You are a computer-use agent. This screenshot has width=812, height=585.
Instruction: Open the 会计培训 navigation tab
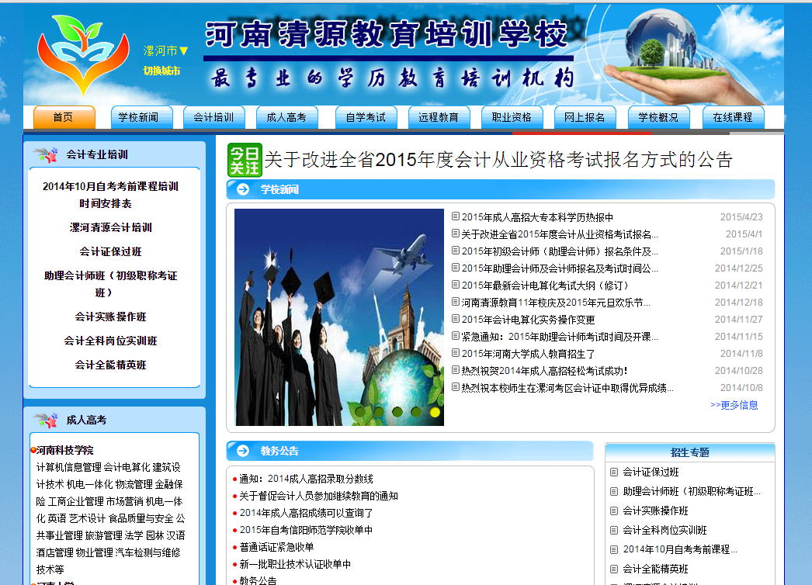[214, 117]
